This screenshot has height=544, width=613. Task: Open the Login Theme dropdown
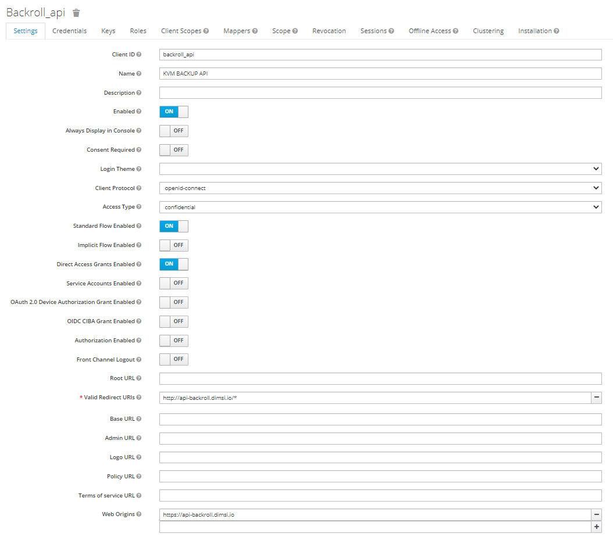coord(380,169)
